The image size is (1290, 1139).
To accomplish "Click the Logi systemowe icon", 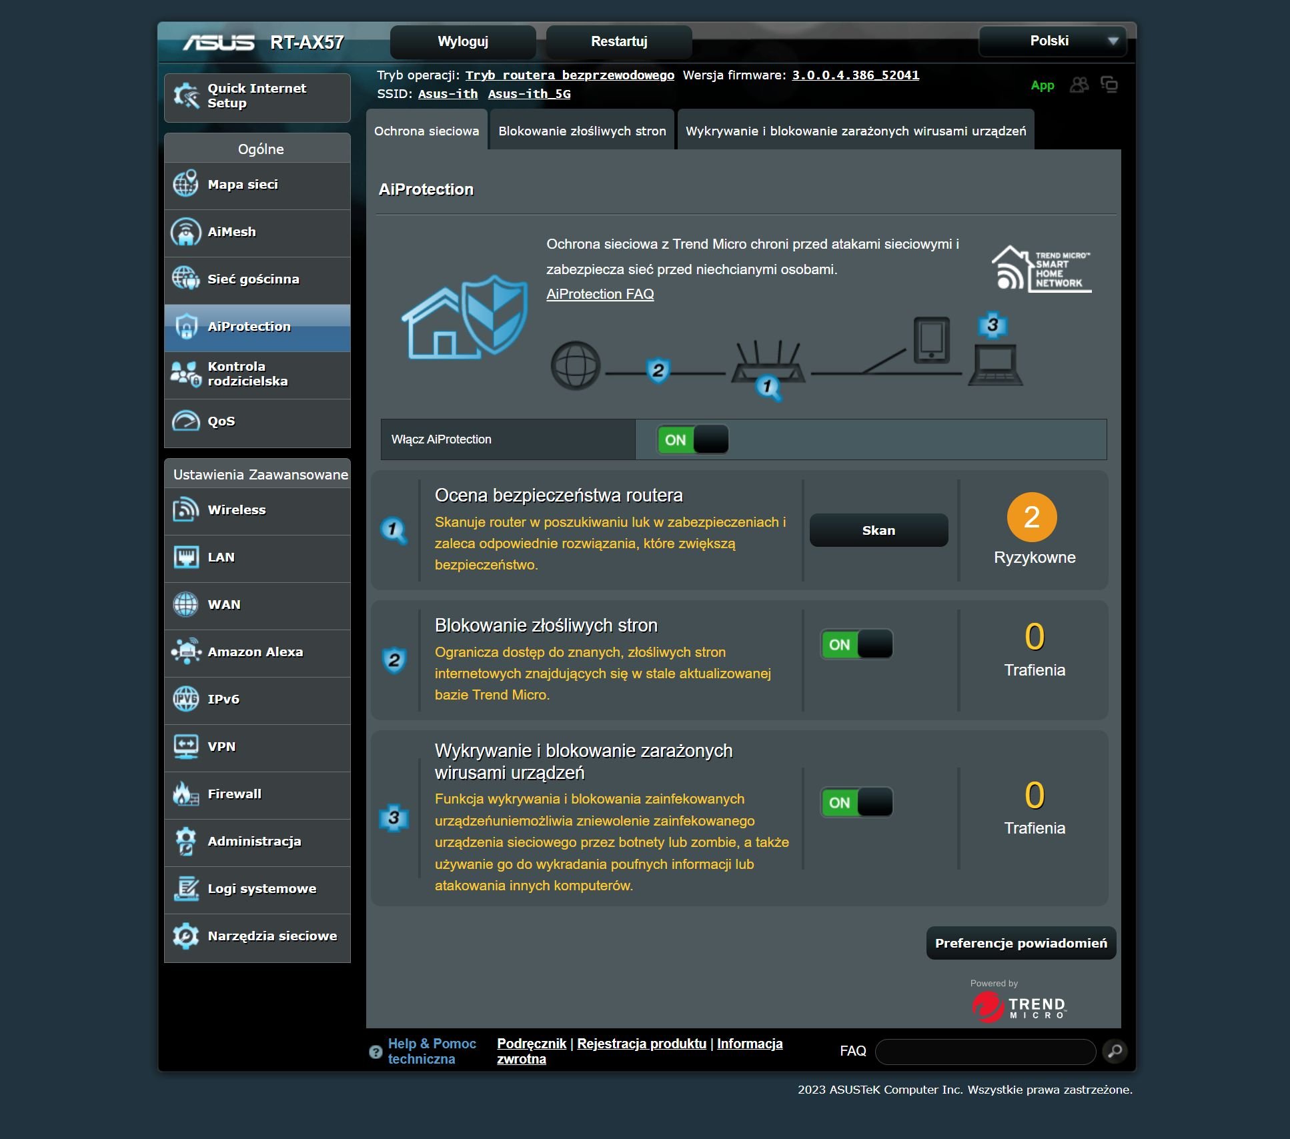I will click(x=185, y=888).
